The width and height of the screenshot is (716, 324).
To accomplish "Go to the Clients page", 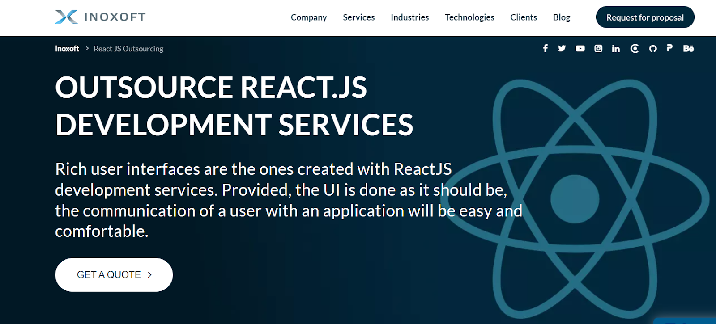I will click(524, 17).
